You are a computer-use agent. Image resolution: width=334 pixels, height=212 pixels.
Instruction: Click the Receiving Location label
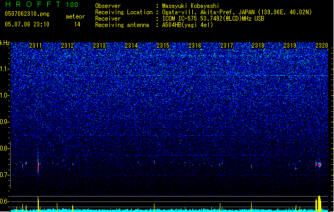pyautogui.click(x=124, y=12)
